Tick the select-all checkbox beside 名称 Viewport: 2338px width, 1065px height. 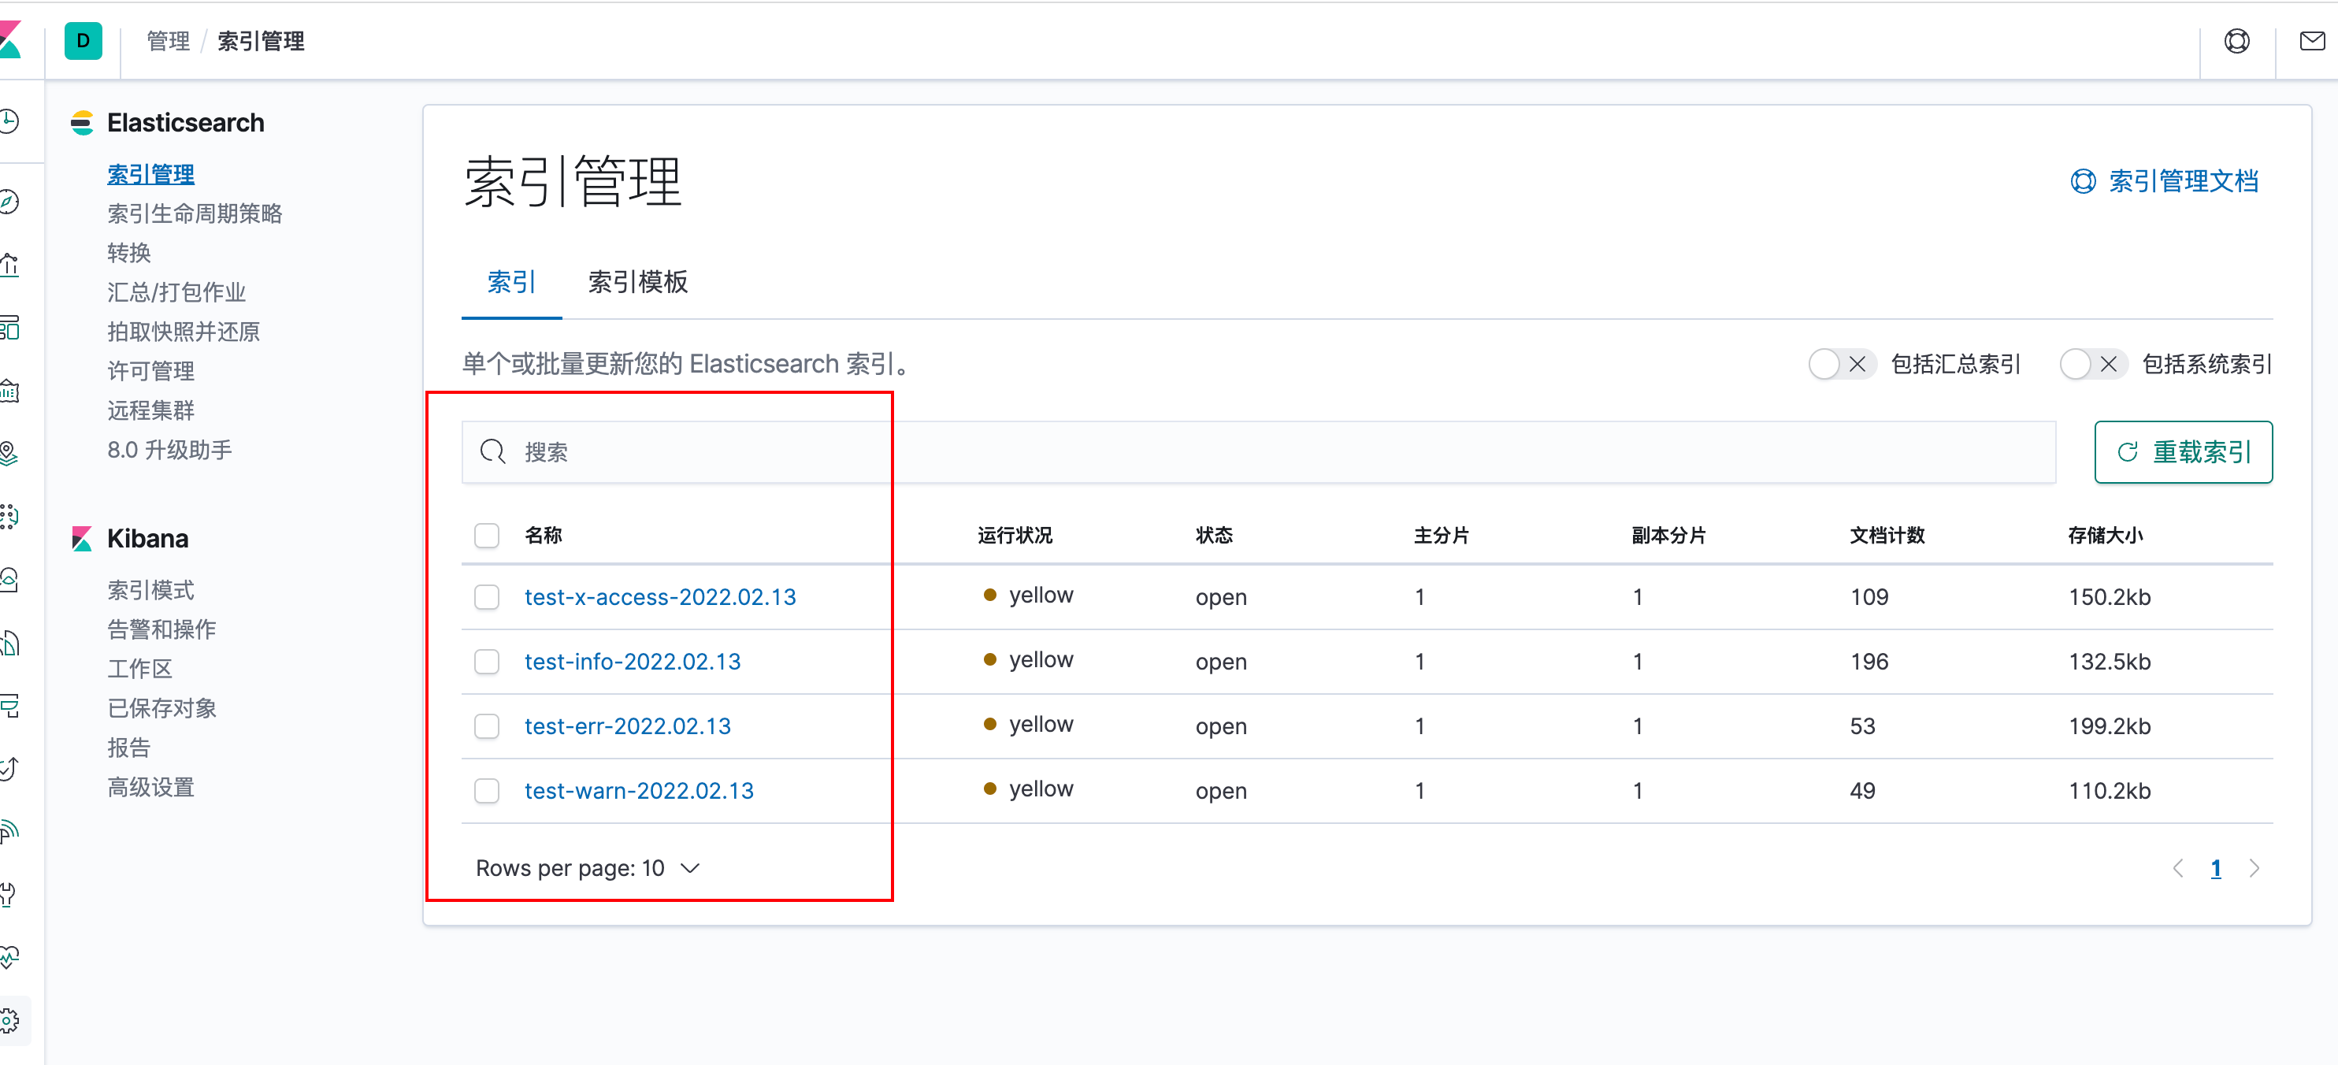[487, 536]
